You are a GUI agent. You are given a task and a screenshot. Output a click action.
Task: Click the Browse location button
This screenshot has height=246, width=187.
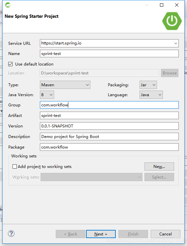pos(170,73)
